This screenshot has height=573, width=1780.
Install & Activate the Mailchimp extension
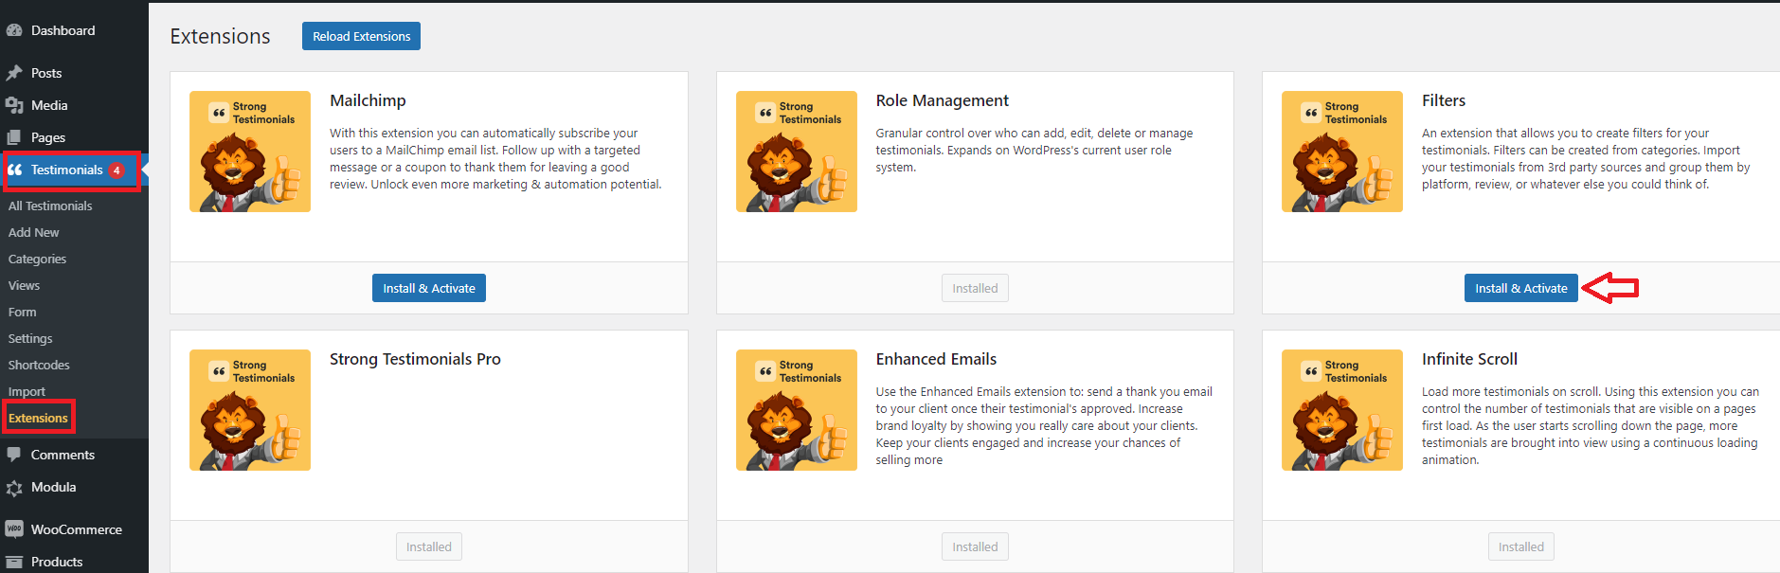429,288
